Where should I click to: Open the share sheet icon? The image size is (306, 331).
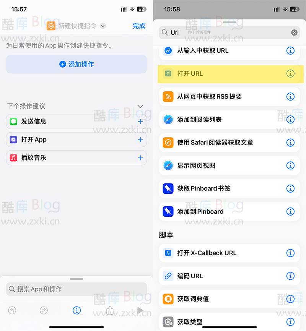110,310
